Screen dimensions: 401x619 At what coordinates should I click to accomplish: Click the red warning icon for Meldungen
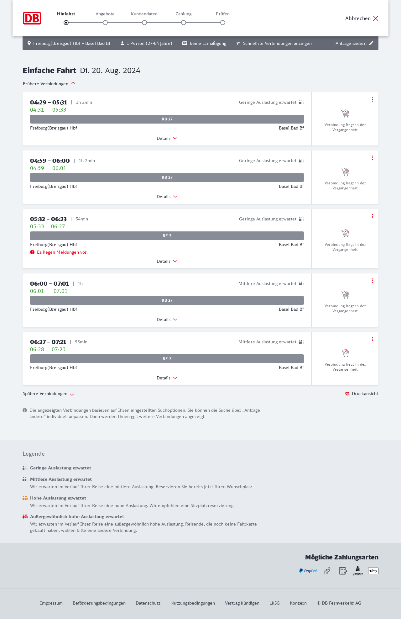32,252
